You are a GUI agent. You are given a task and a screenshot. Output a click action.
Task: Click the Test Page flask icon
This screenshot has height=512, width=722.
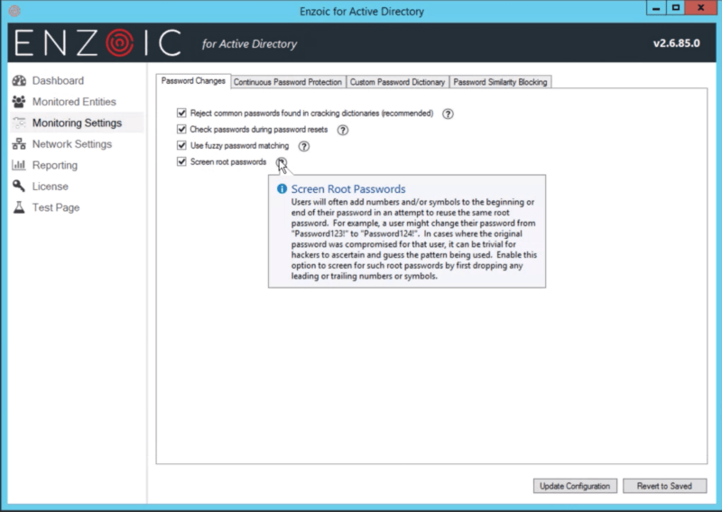[x=18, y=208]
